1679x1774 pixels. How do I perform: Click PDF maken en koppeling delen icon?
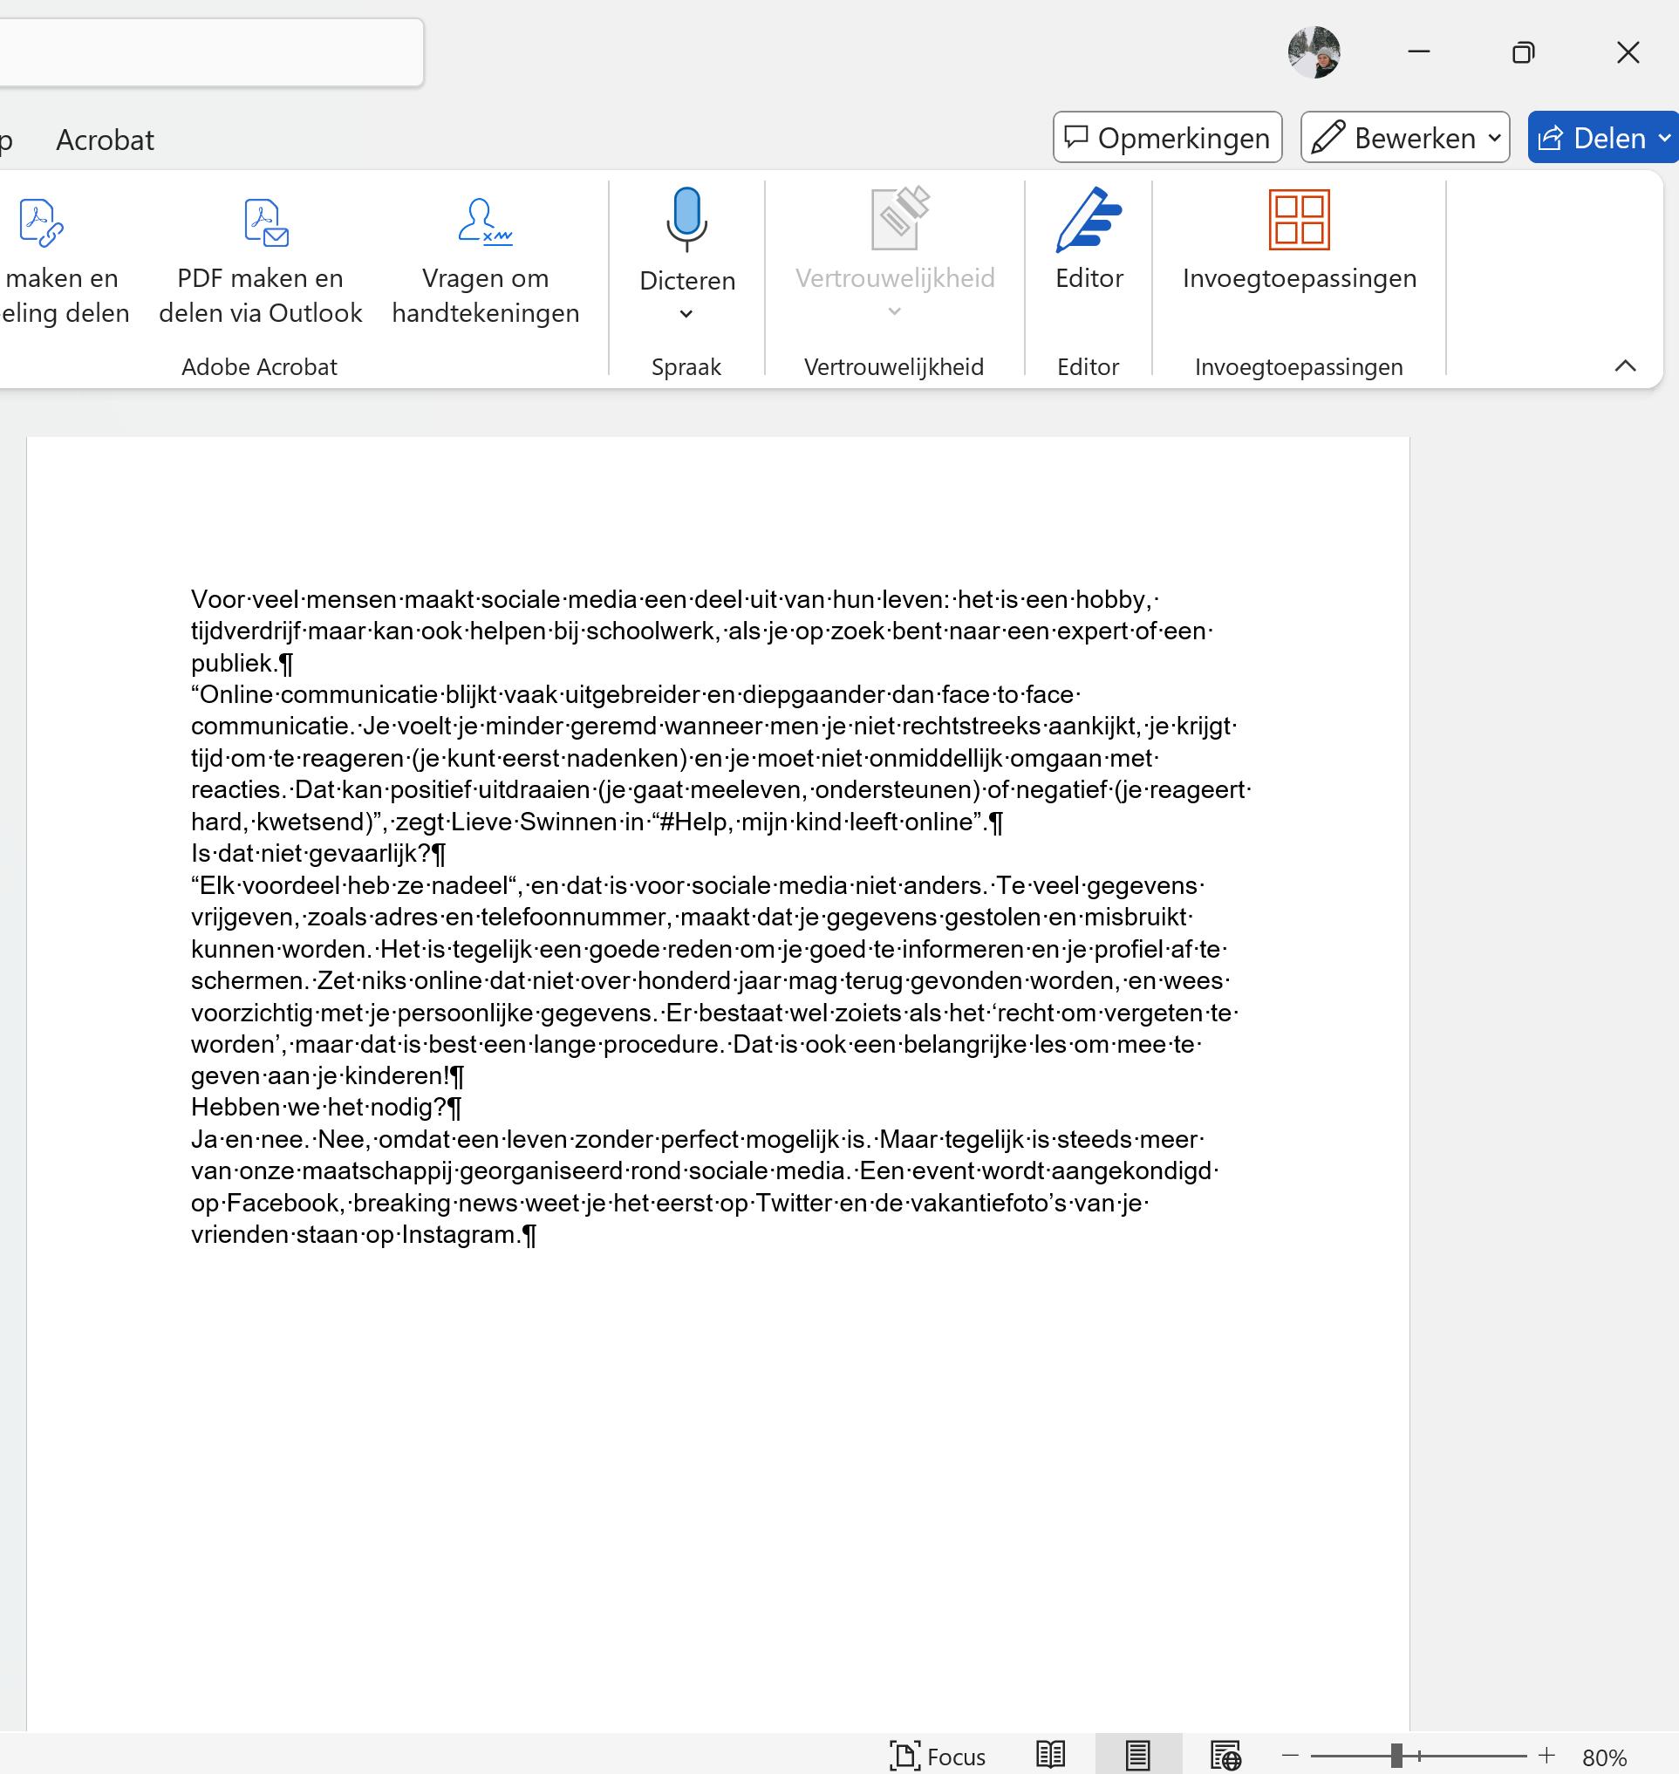[42, 223]
